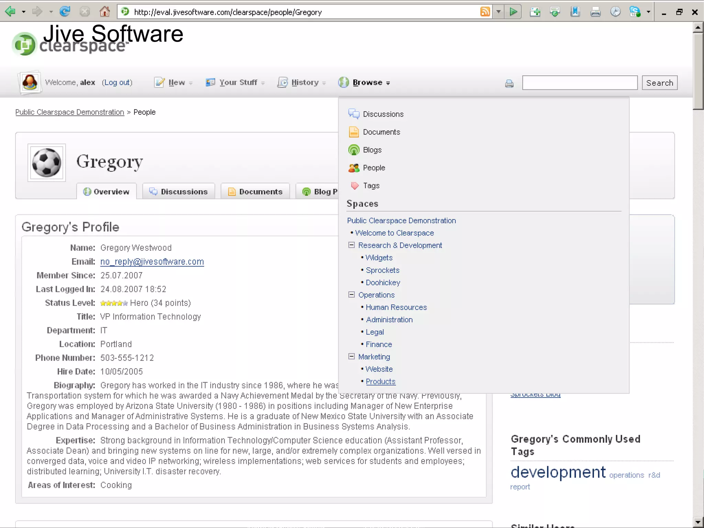The image size is (704, 528).
Task: Open the Legal space link
Action: 375,332
